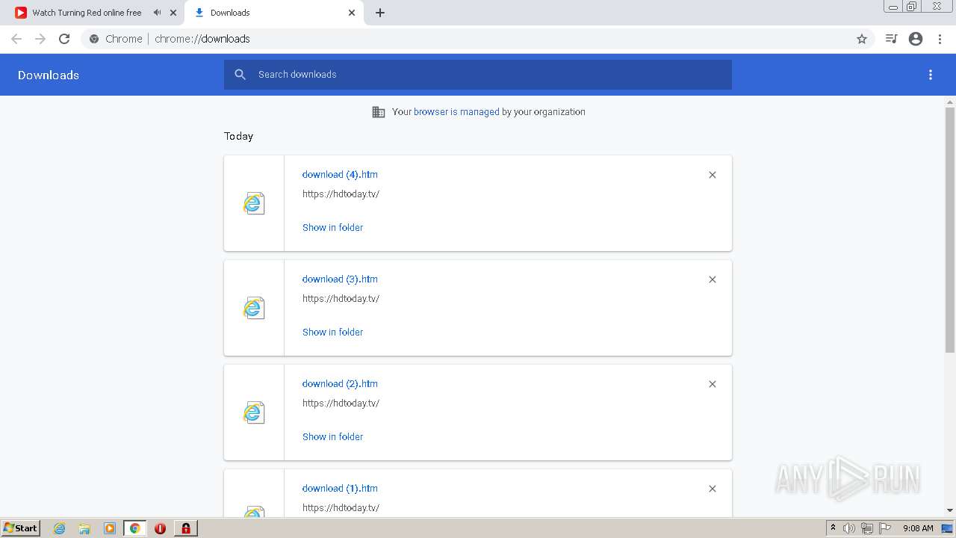This screenshot has height=538, width=956.
Task: Close the Watch Turning Red tab
Action: [x=173, y=13]
